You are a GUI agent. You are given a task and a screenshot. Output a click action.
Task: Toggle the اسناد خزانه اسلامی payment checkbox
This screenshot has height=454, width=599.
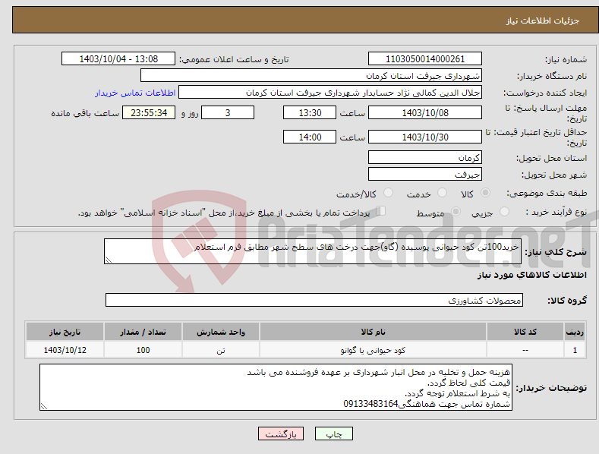point(381,210)
